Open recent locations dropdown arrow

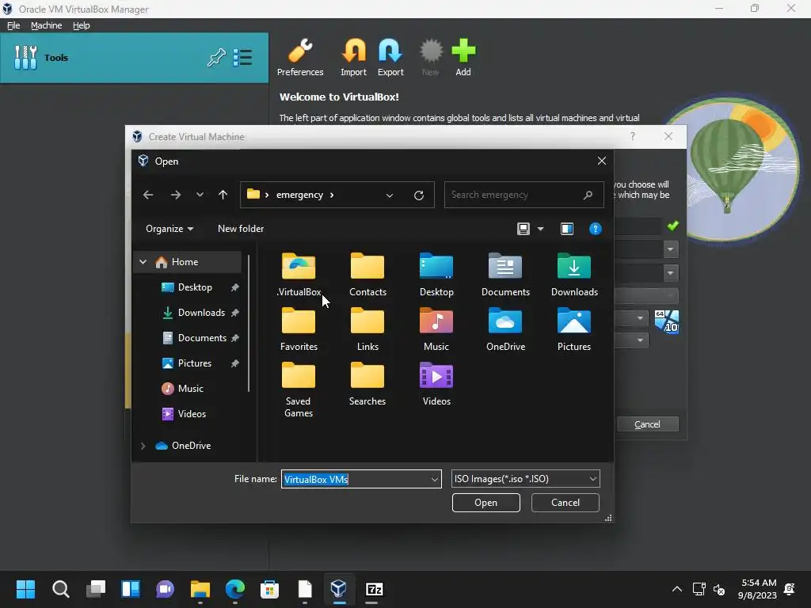(200, 195)
